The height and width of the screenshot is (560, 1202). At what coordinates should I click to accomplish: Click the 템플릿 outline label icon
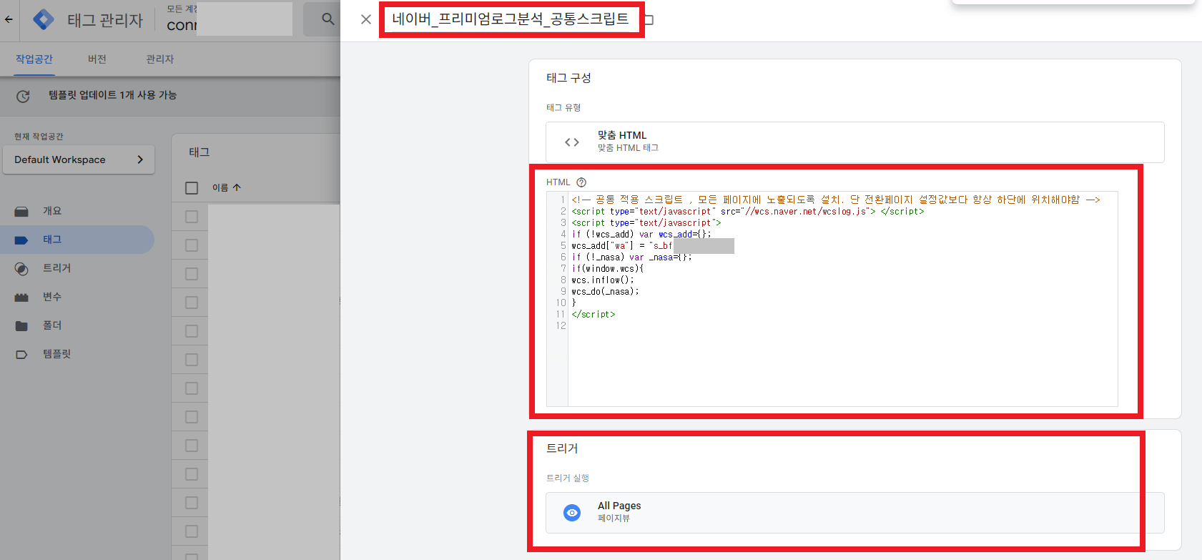[21, 355]
